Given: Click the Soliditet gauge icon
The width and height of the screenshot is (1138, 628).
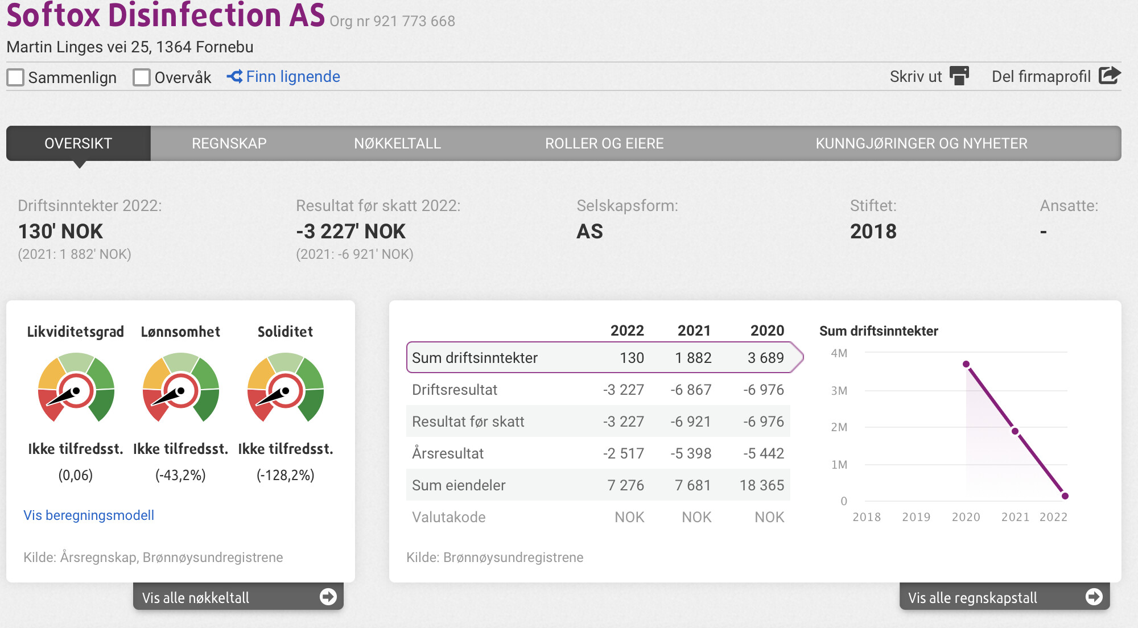Looking at the screenshot, I should [x=285, y=388].
